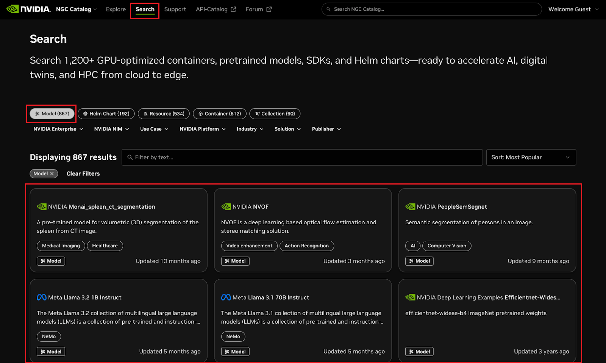Open the Llama 3.1 70B Instruct card
This screenshot has height=363, width=606.
point(303,321)
